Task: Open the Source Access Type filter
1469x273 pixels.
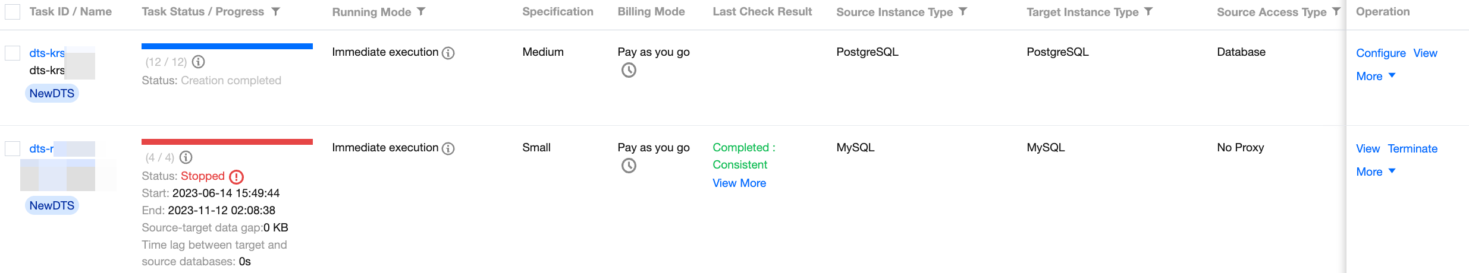Action: [1336, 12]
